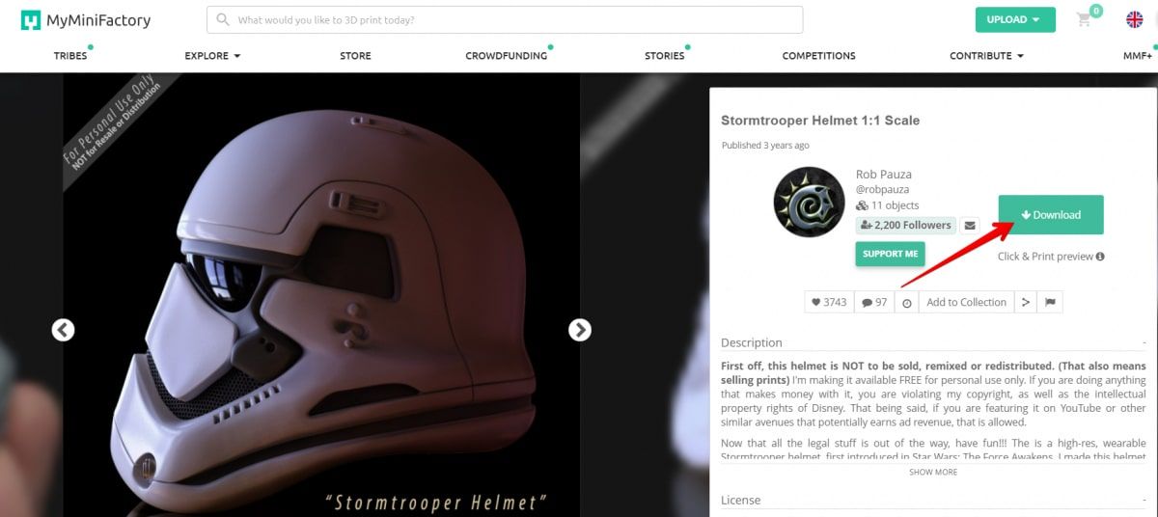
Task: Expand the EXPLORE menu
Action: click(x=212, y=56)
